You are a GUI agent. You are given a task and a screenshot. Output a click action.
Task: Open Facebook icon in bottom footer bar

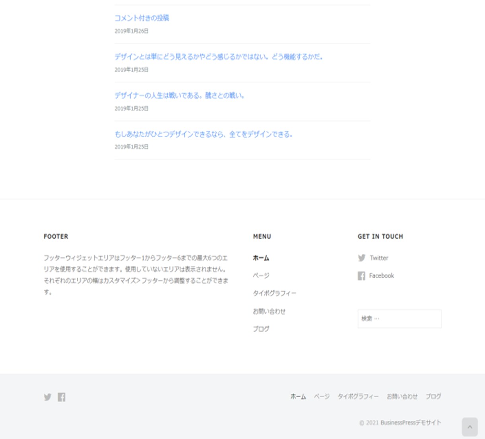62,397
